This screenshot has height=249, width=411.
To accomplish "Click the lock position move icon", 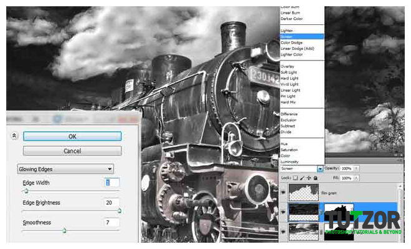I will 309,178.
